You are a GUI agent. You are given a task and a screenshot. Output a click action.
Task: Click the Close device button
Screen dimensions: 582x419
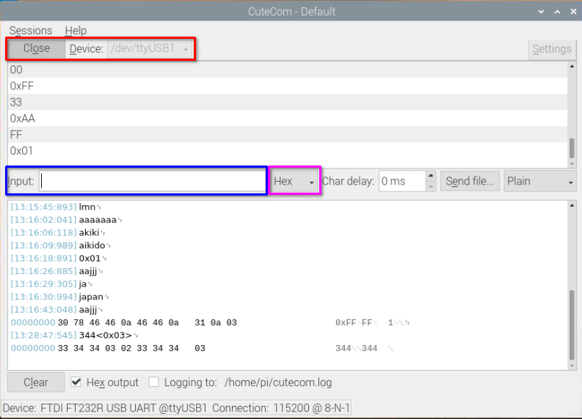37,48
